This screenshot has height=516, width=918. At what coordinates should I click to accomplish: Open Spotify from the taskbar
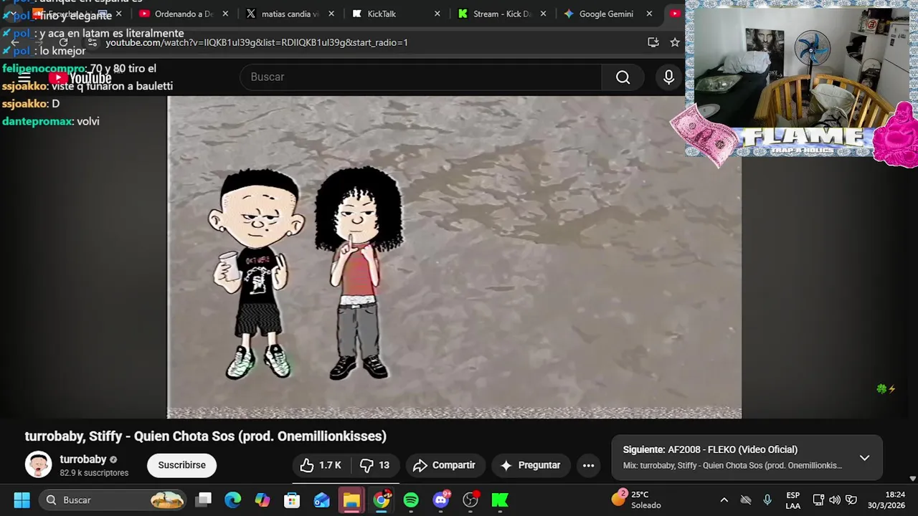[x=411, y=500]
